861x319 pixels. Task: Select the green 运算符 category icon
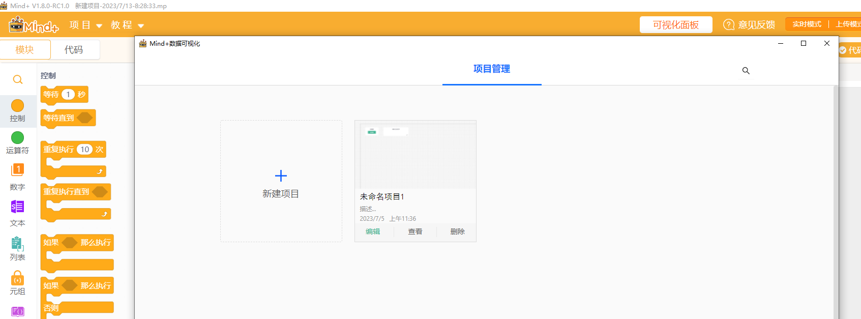pyautogui.click(x=17, y=138)
